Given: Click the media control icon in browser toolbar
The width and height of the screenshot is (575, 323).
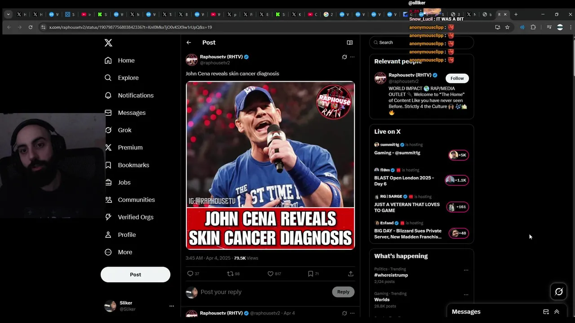Looking at the screenshot, I should coord(549,27).
